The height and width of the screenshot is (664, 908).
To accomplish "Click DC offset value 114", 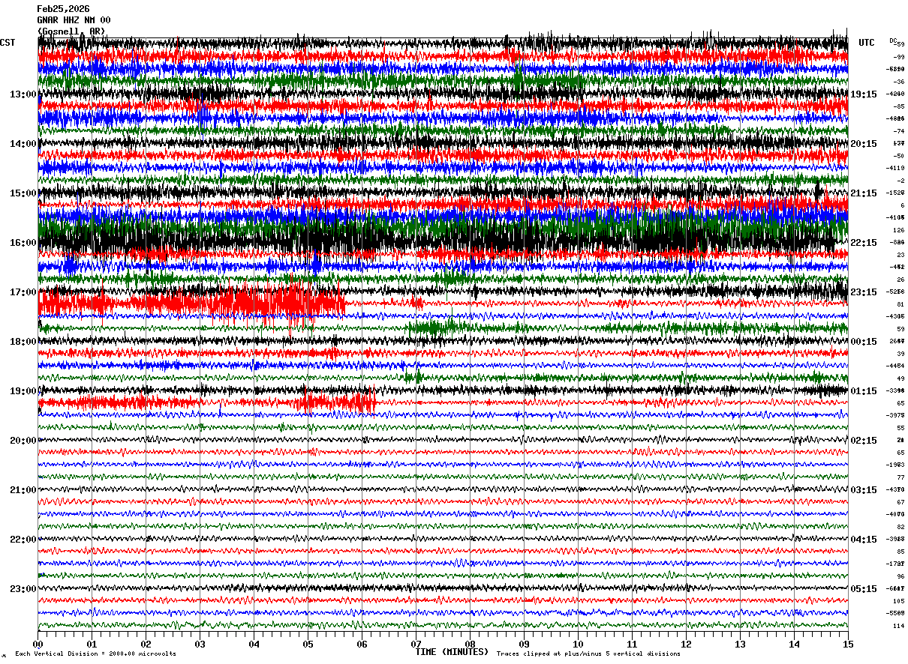I will click(898, 626).
